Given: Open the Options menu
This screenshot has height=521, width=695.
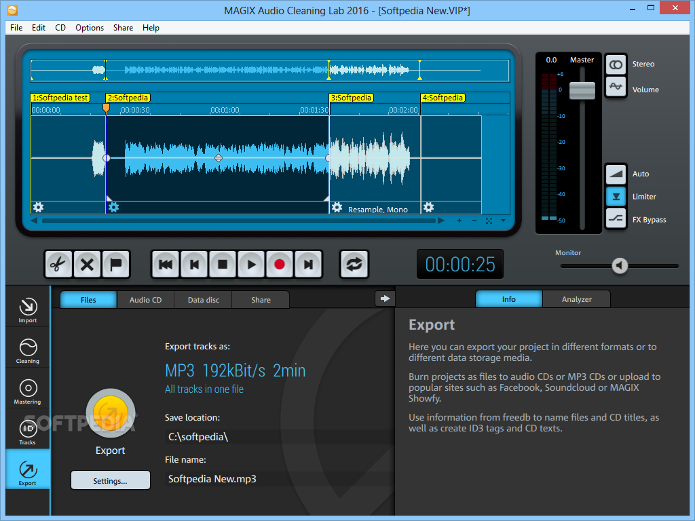Looking at the screenshot, I should [90, 27].
